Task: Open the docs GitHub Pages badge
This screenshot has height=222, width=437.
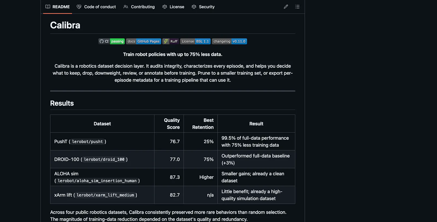Action: (143, 41)
